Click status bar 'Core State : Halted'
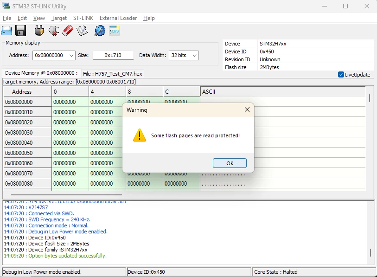The width and height of the screenshot is (377, 277). (276, 272)
